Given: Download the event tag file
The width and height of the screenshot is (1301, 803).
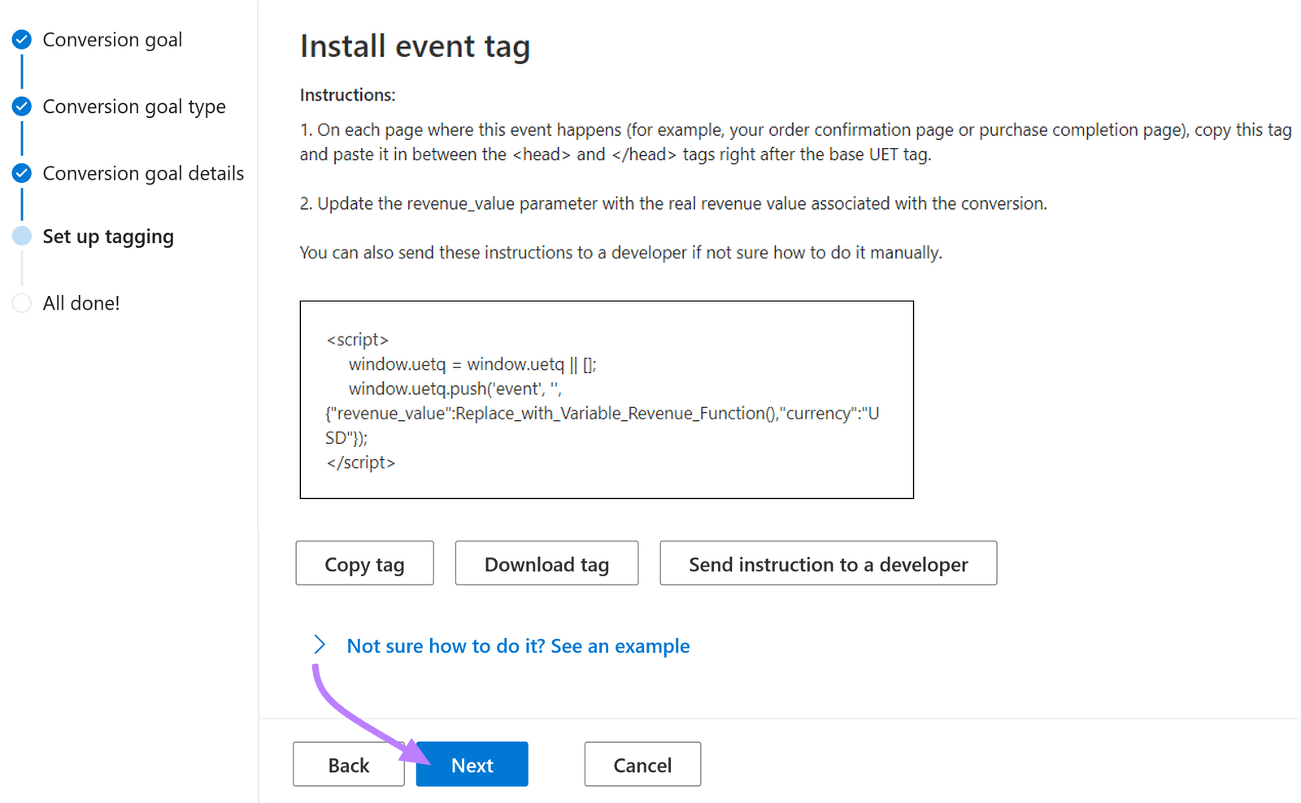Looking at the screenshot, I should pyautogui.click(x=546, y=563).
